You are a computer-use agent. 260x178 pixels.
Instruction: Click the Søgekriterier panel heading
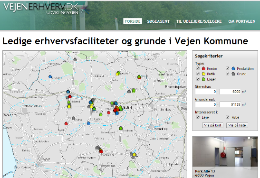pyautogui.click(x=209, y=56)
